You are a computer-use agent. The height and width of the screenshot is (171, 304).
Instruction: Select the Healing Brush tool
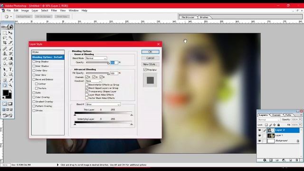[5, 48]
